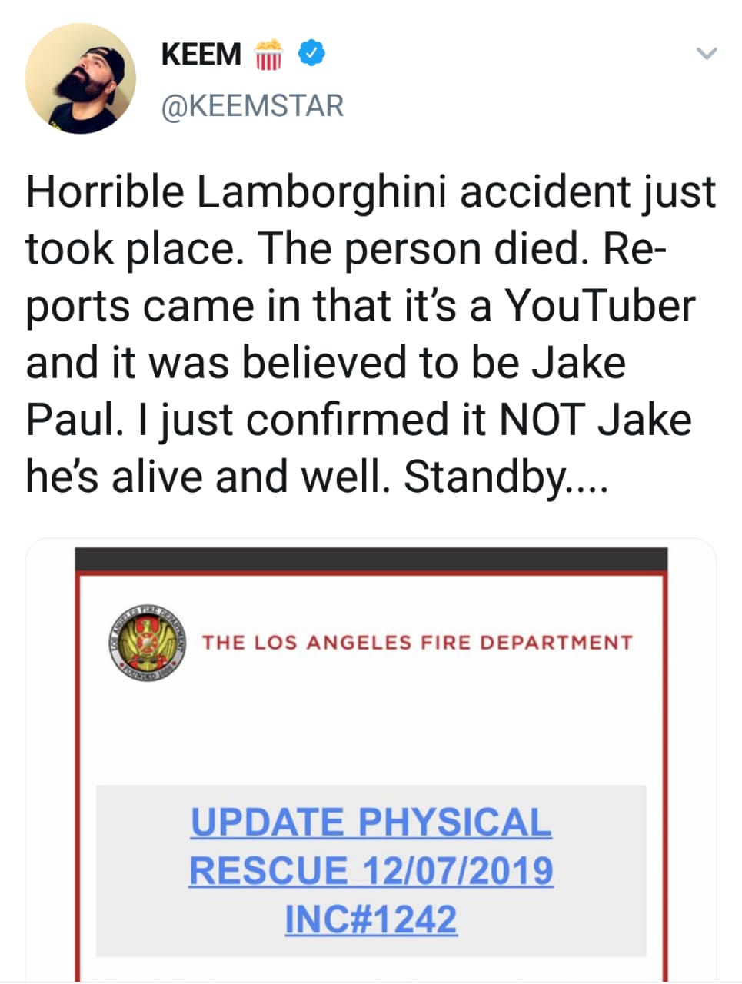This screenshot has height=984, width=742.
Task: Click THE LOS ANGELES FIRE DEPARTMENT heading
Action: pos(417,643)
